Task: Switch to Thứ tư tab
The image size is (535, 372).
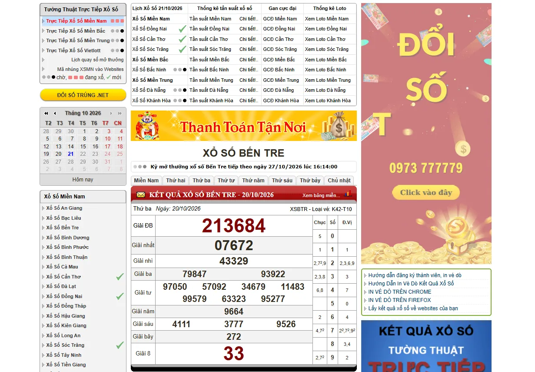Action: 226,181
